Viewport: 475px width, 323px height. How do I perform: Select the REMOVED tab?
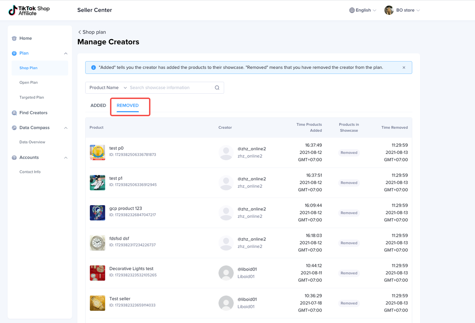pyautogui.click(x=128, y=106)
